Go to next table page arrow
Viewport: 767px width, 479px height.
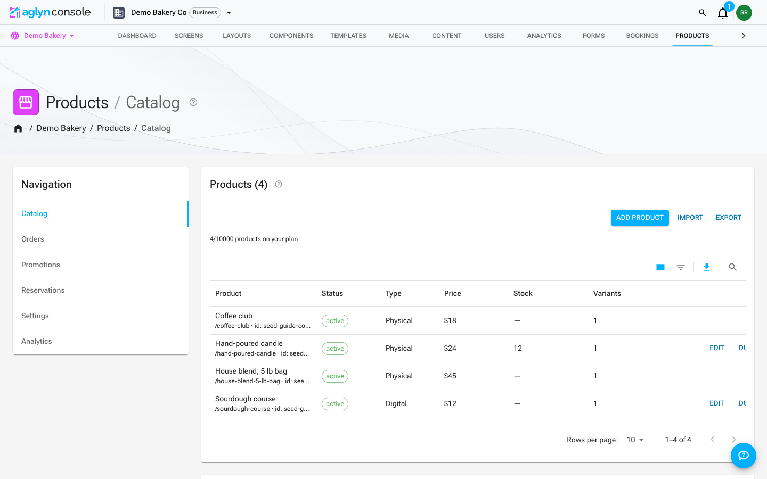click(x=734, y=440)
